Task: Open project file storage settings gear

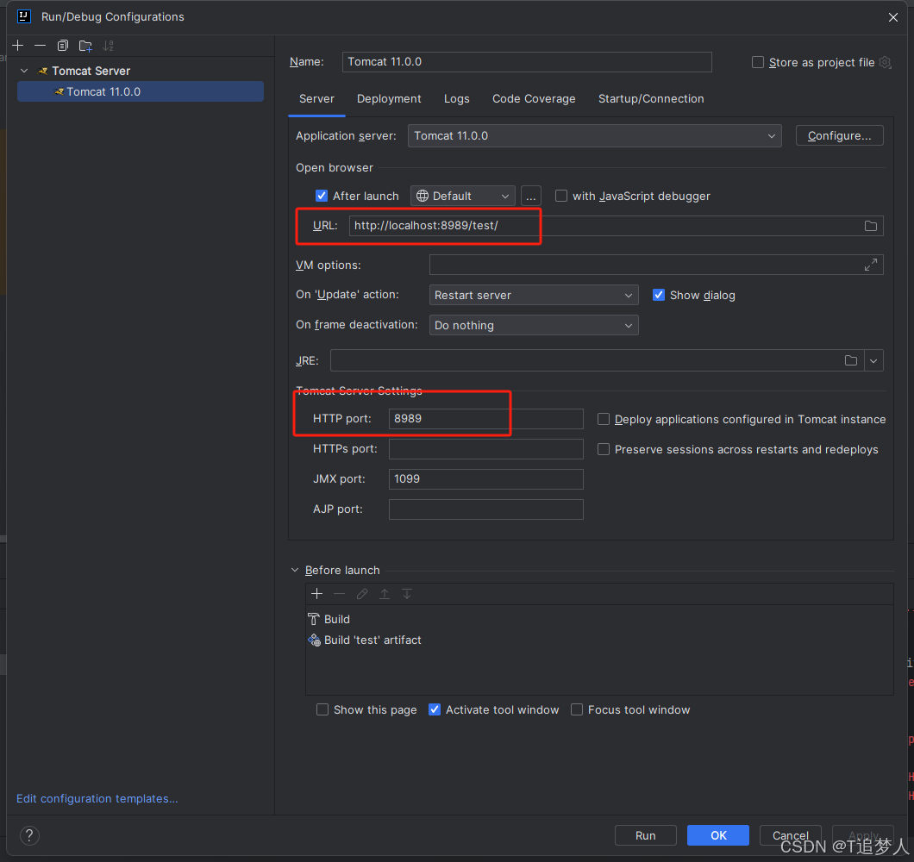Action: [x=886, y=62]
